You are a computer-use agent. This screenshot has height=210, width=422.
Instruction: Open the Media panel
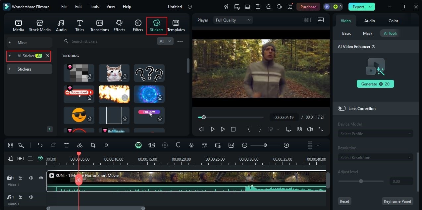[18, 26]
